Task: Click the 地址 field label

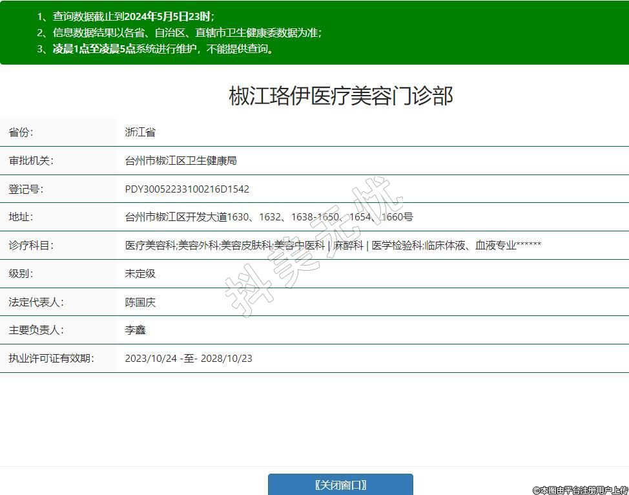Action: (21, 217)
